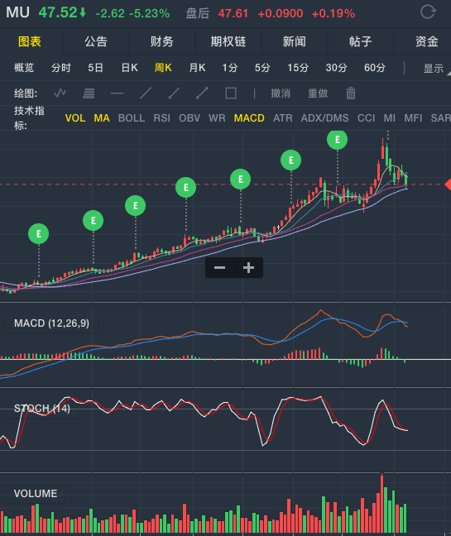Open the 期权链 options chain tab

point(228,41)
